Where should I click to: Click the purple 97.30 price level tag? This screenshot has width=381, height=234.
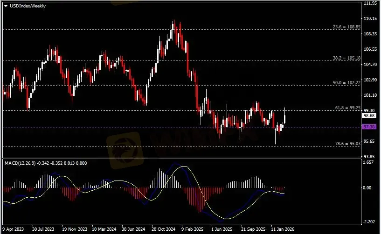coord(369,127)
